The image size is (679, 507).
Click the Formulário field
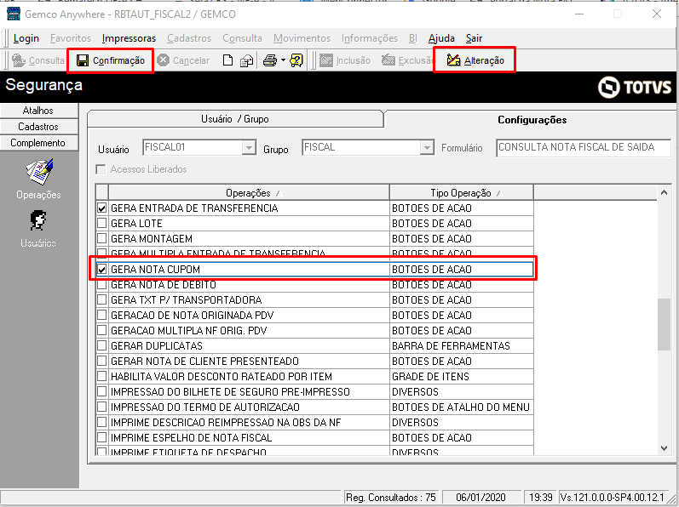(584, 147)
